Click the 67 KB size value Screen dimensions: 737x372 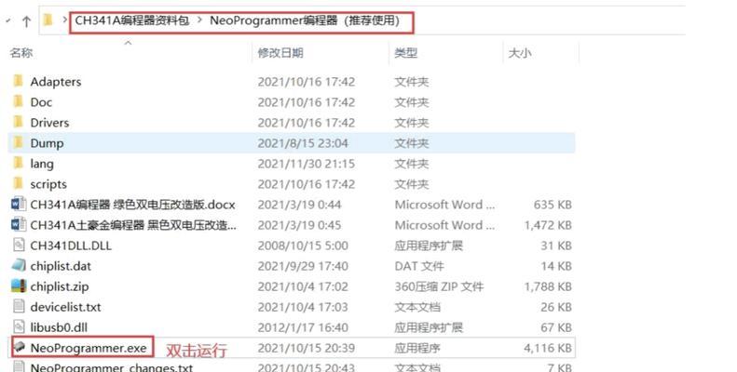pyautogui.click(x=556, y=327)
